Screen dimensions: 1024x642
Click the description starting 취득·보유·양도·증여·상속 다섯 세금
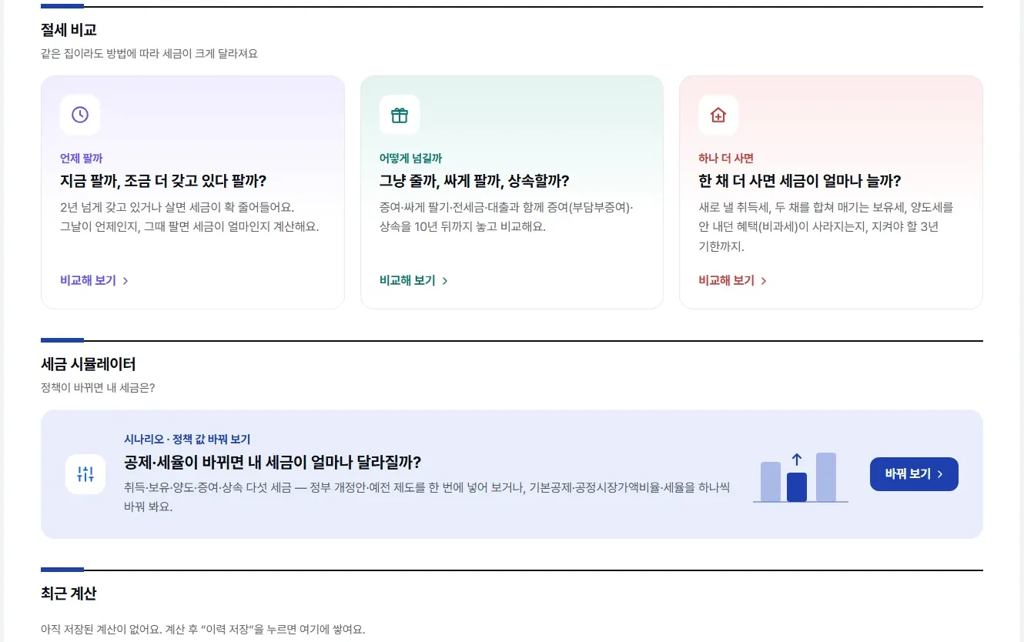(427, 497)
